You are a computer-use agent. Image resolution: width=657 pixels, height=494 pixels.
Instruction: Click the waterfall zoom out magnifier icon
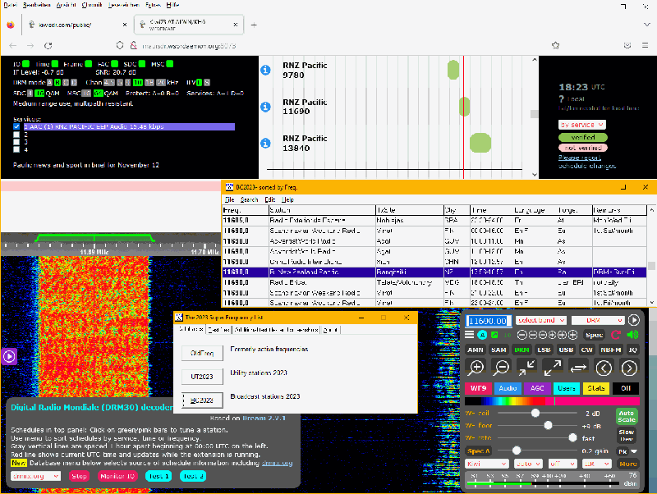[502, 368]
